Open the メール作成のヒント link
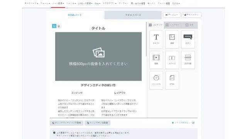The height and width of the screenshot is (139, 247). point(183,123)
